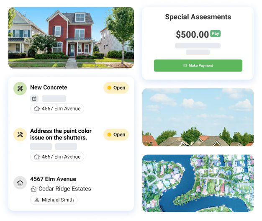Click the house icon in New Concrete's address chip
Viewport: 262px width, 221px height.
coord(37,109)
